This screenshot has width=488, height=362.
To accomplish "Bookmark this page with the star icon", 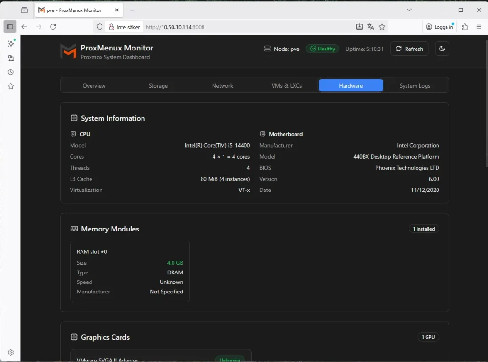I will click(382, 27).
